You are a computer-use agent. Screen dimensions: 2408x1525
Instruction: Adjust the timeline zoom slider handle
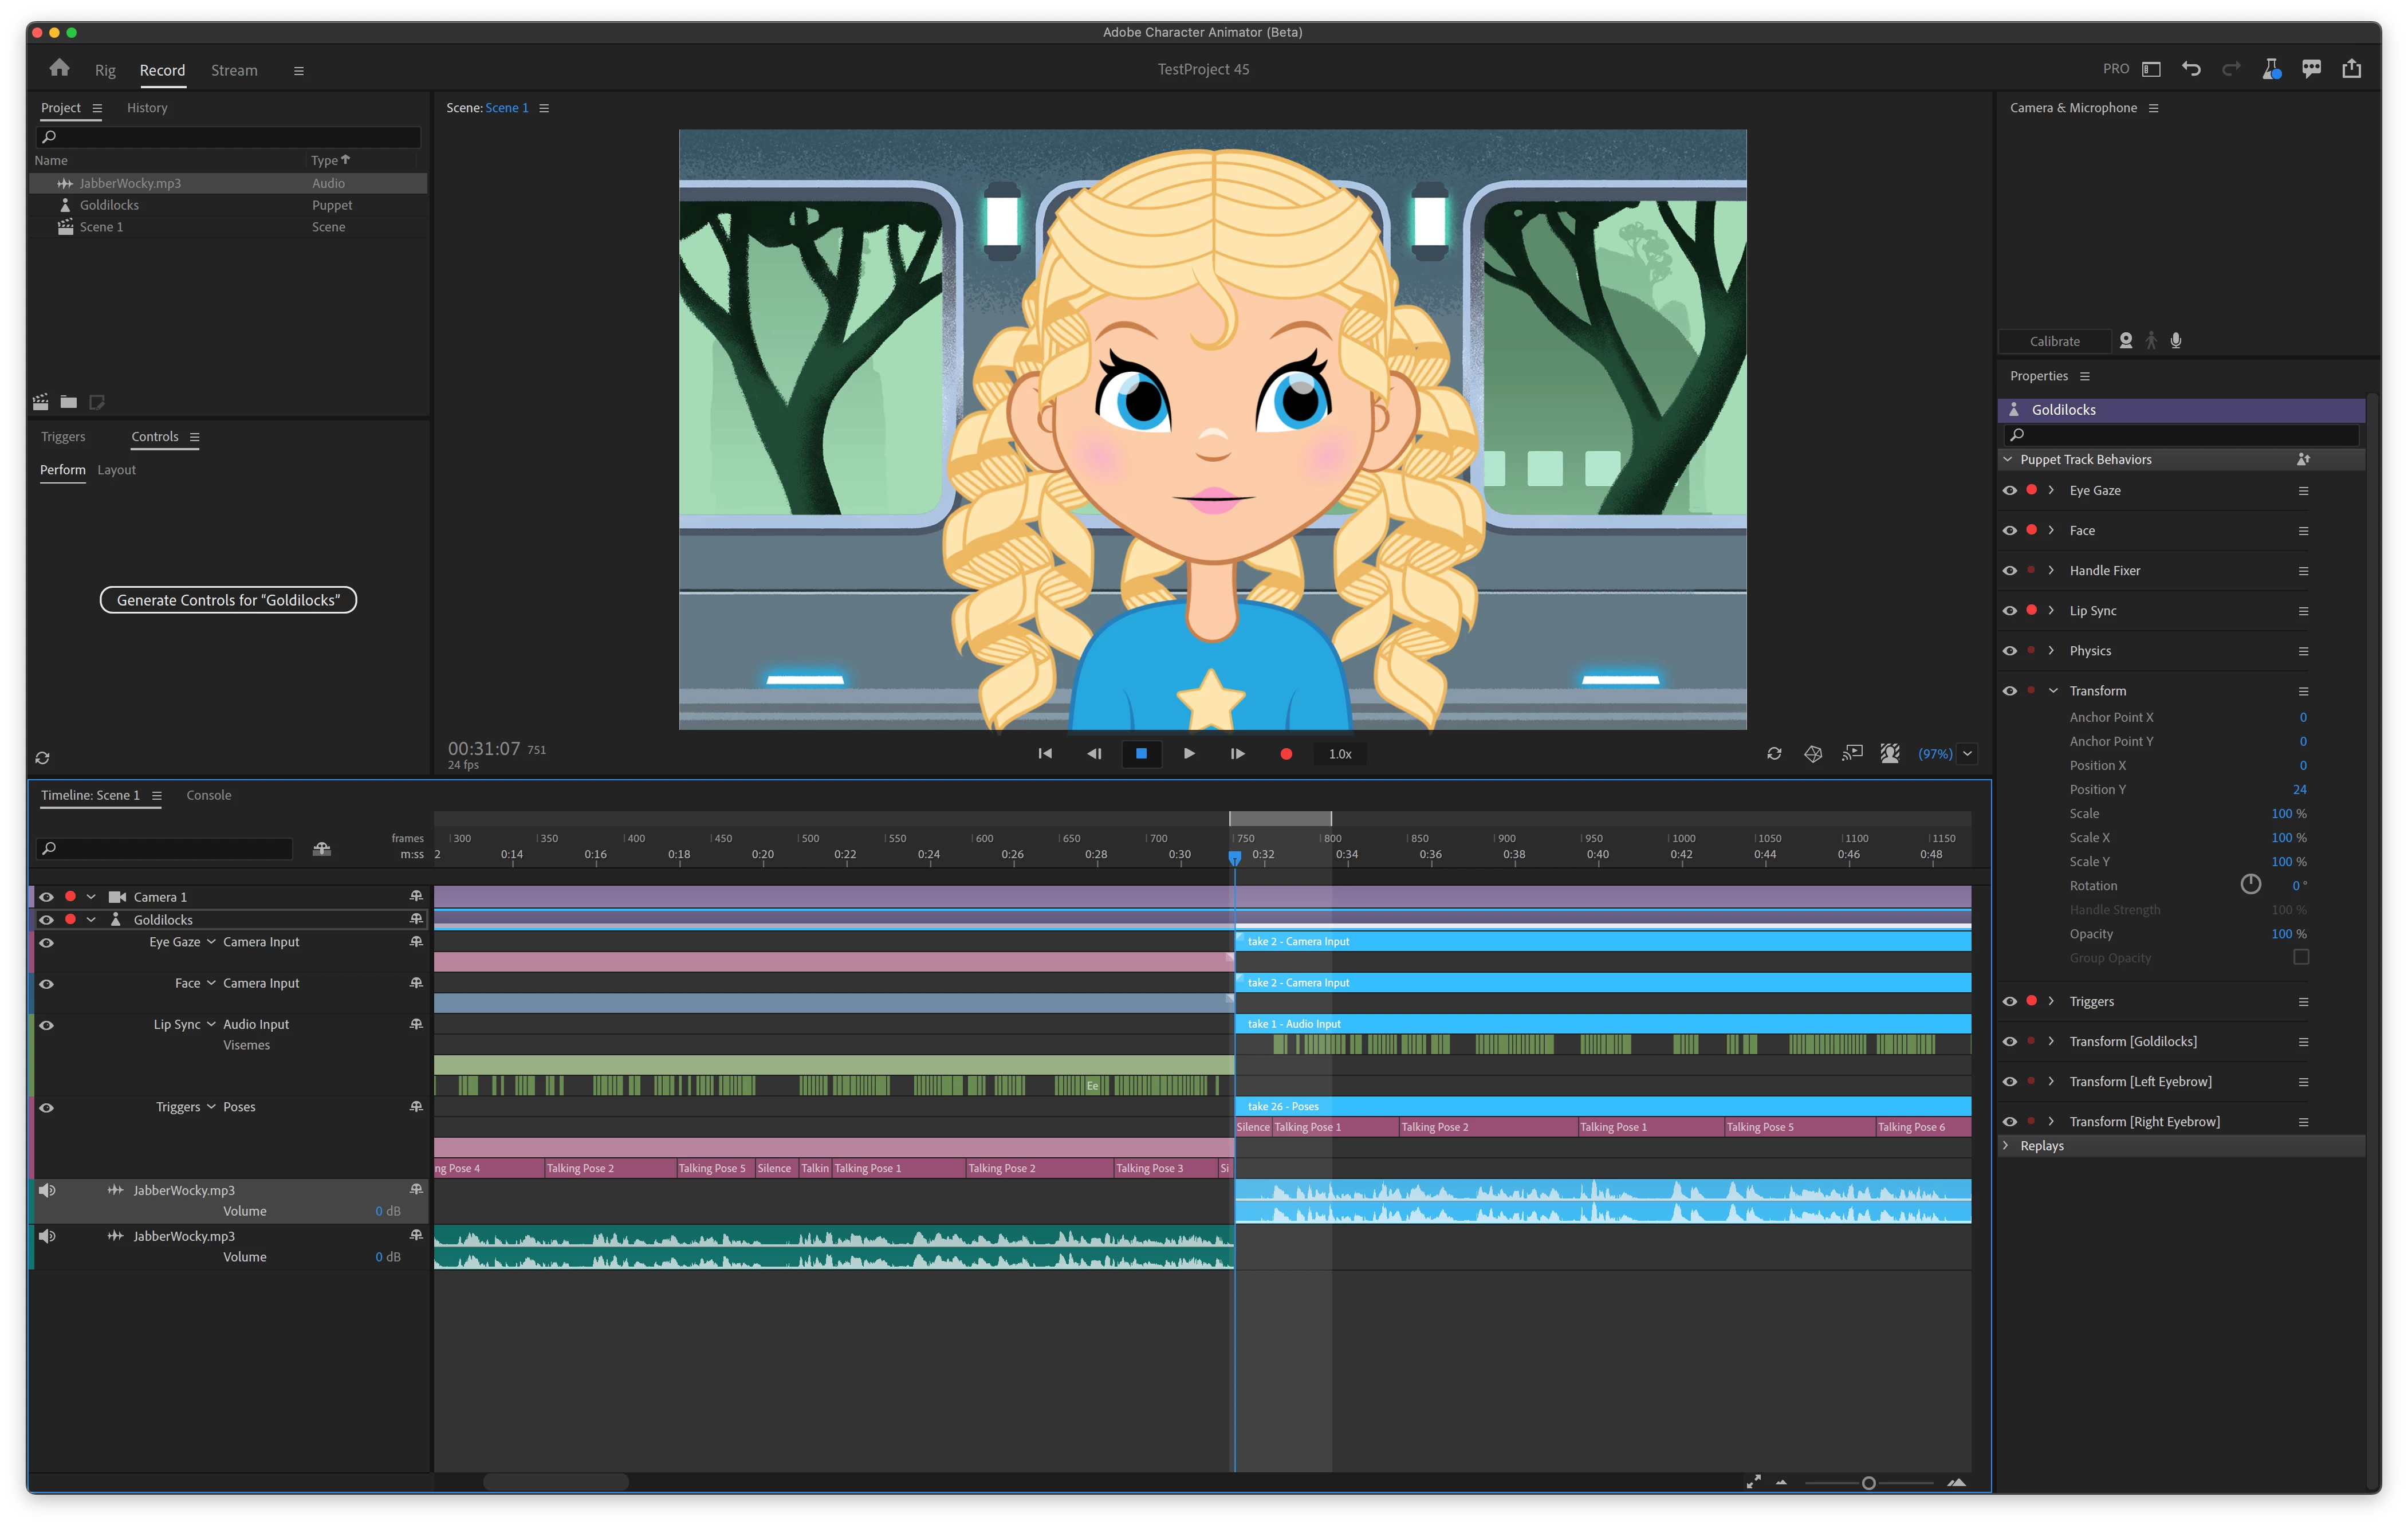pyautogui.click(x=1868, y=1483)
